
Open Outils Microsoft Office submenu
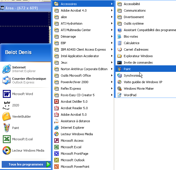(83, 76)
